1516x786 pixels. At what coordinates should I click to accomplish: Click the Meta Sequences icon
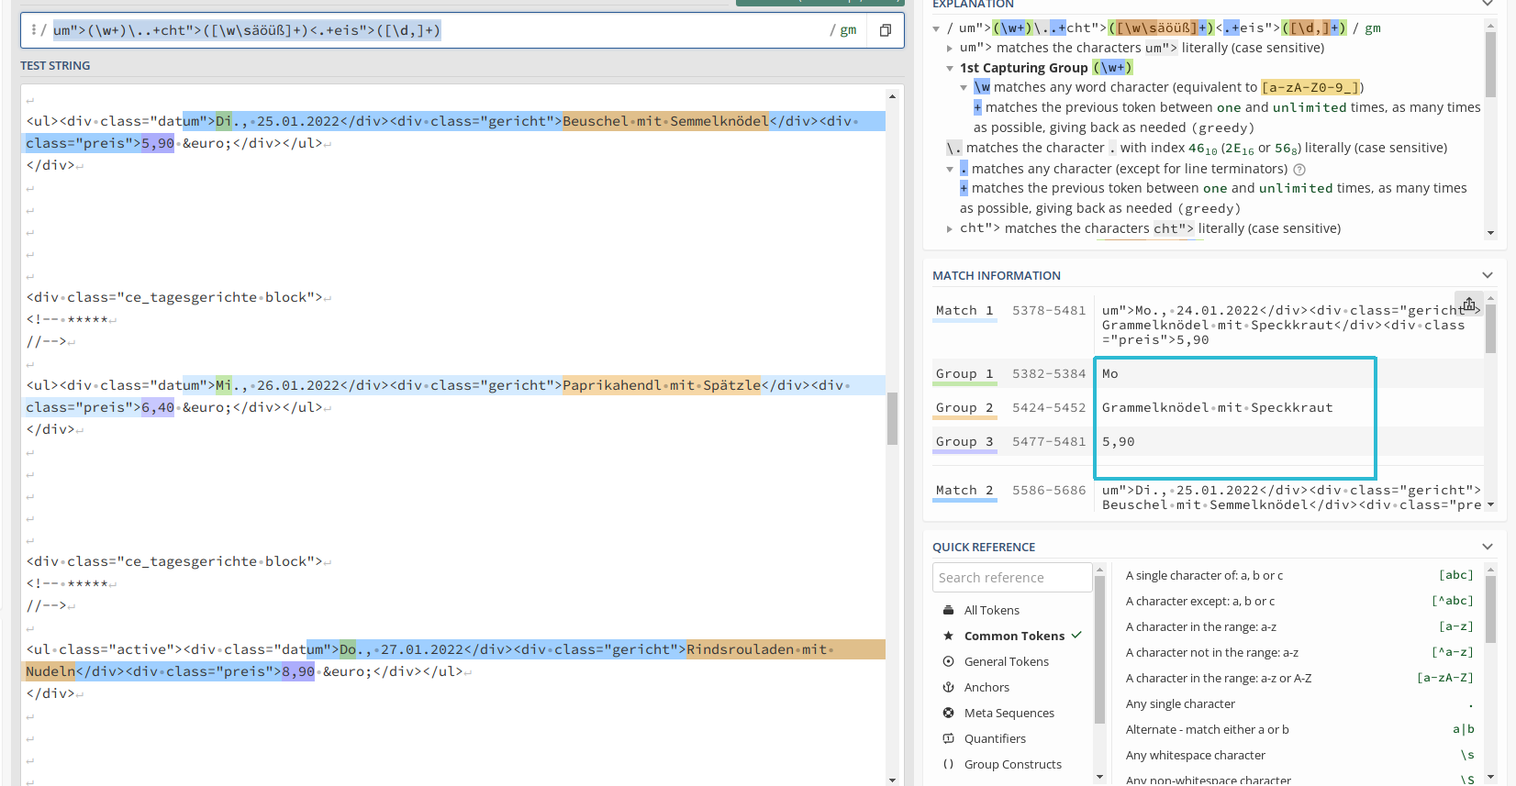(948, 713)
